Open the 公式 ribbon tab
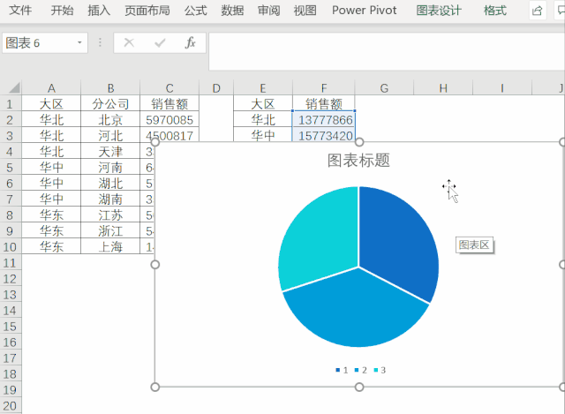565x414 pixels. click(x=196, y=11)
